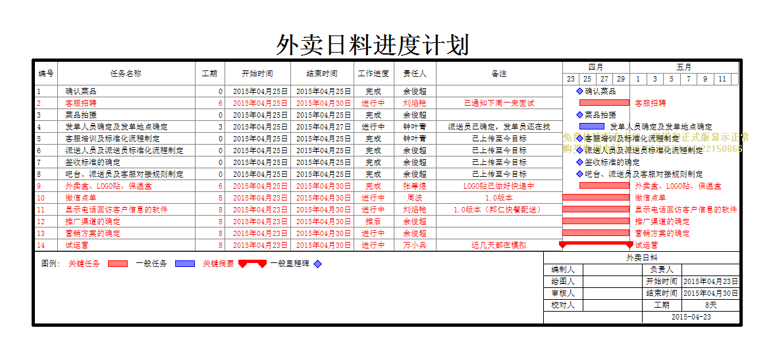Click the empty field next to 校对人

click(x=612, y=305)
